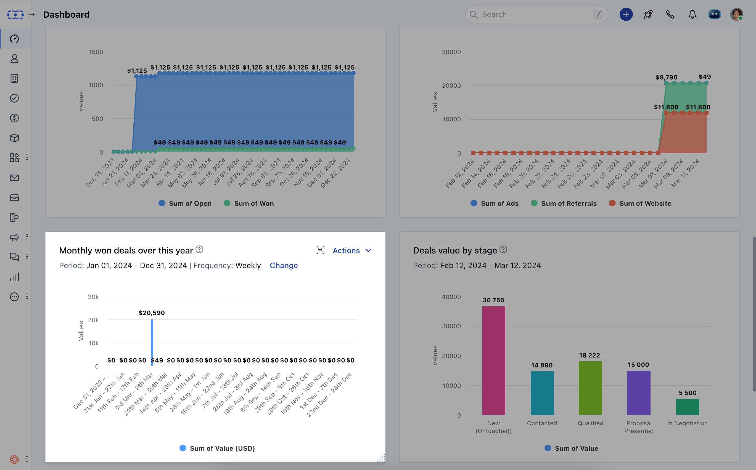Click the blue plus quick-add button

coord(626,15)
